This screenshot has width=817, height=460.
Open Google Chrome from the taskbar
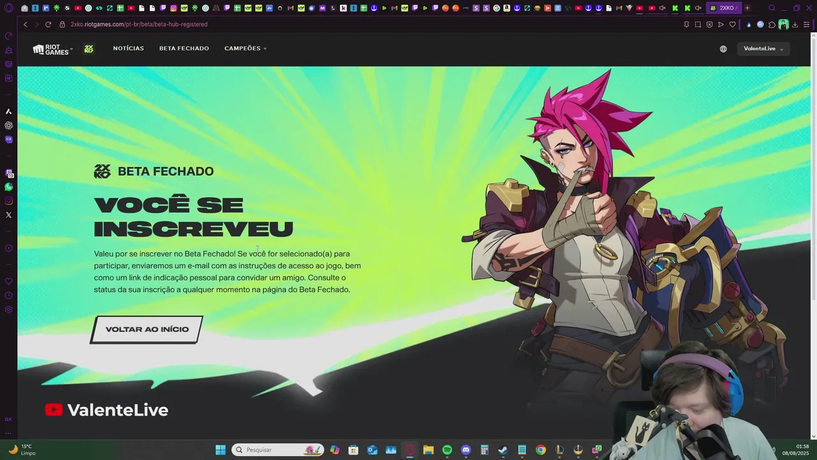click(541, 450)
